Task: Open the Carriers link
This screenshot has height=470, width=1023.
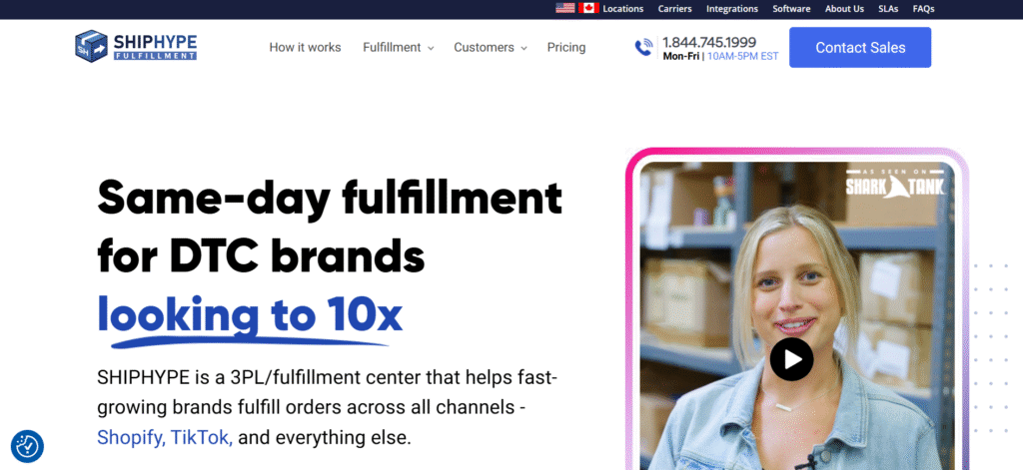Action: pyautogui.click(x=674, y=9)
